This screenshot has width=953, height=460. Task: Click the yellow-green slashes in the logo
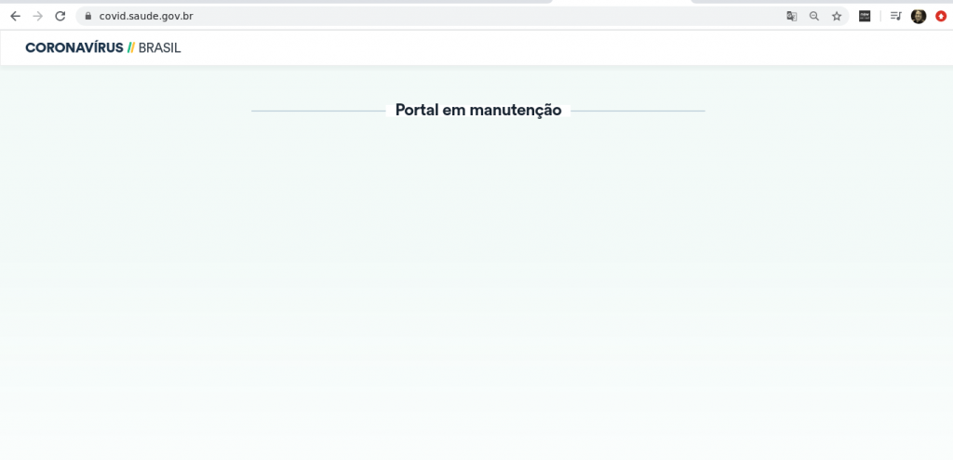[130, 47]
